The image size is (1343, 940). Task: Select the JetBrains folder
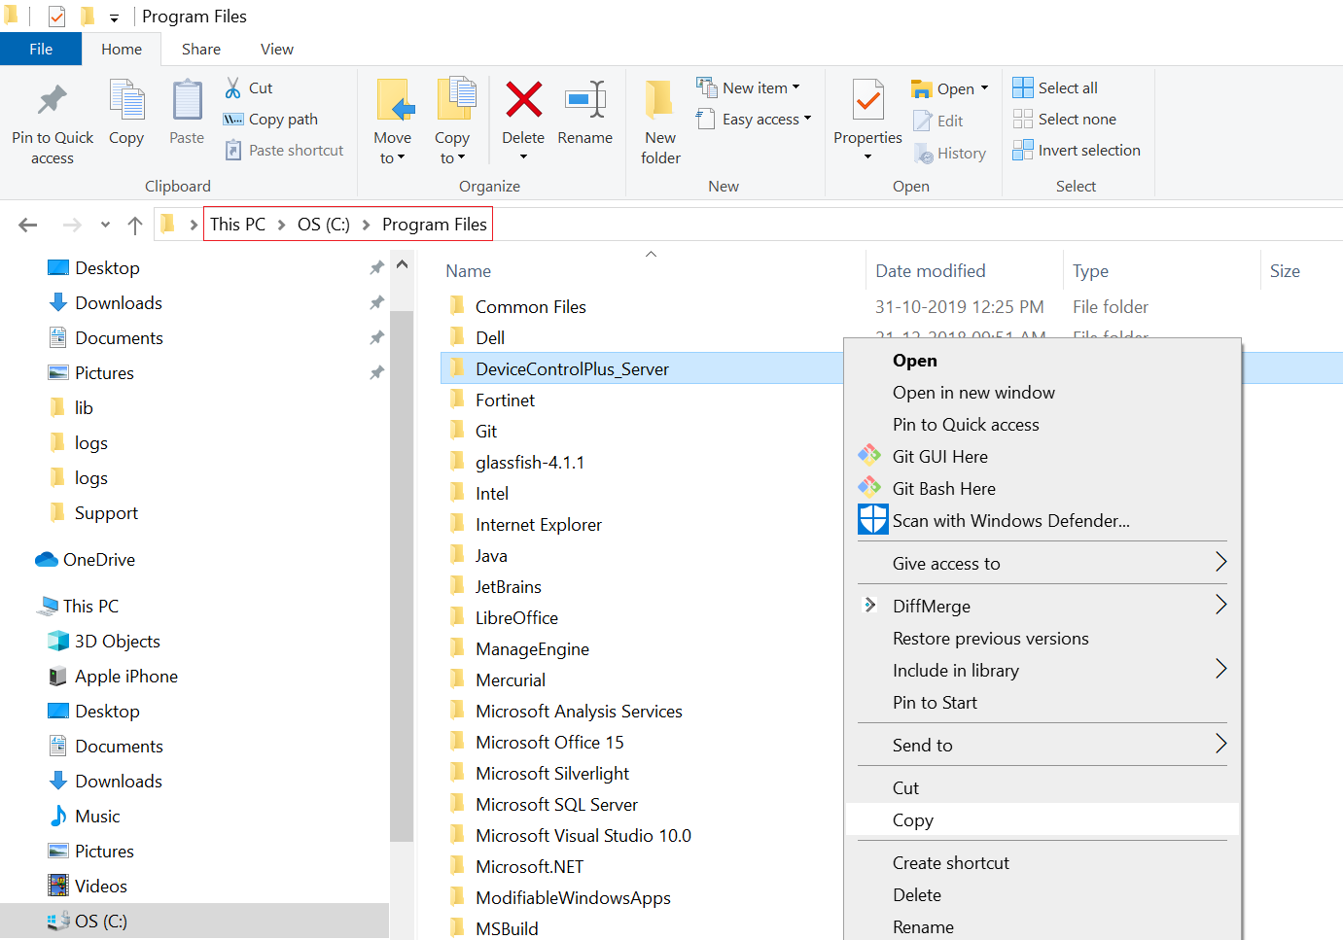(x=508, y=586)
